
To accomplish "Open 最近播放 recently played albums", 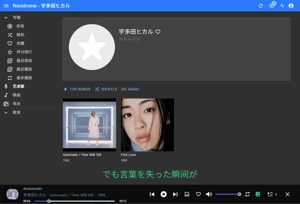I will [x=28, y=69].
